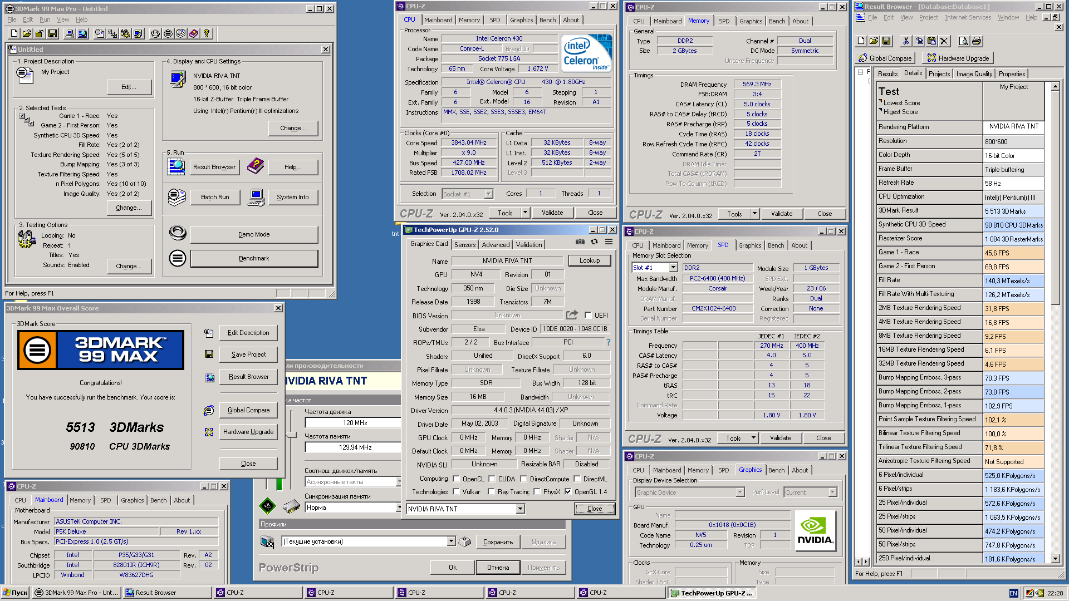The height and width of the screenshot is (601, 1069).
Task: Click Отмена button in PowerStrip
Action: [498, 568]
